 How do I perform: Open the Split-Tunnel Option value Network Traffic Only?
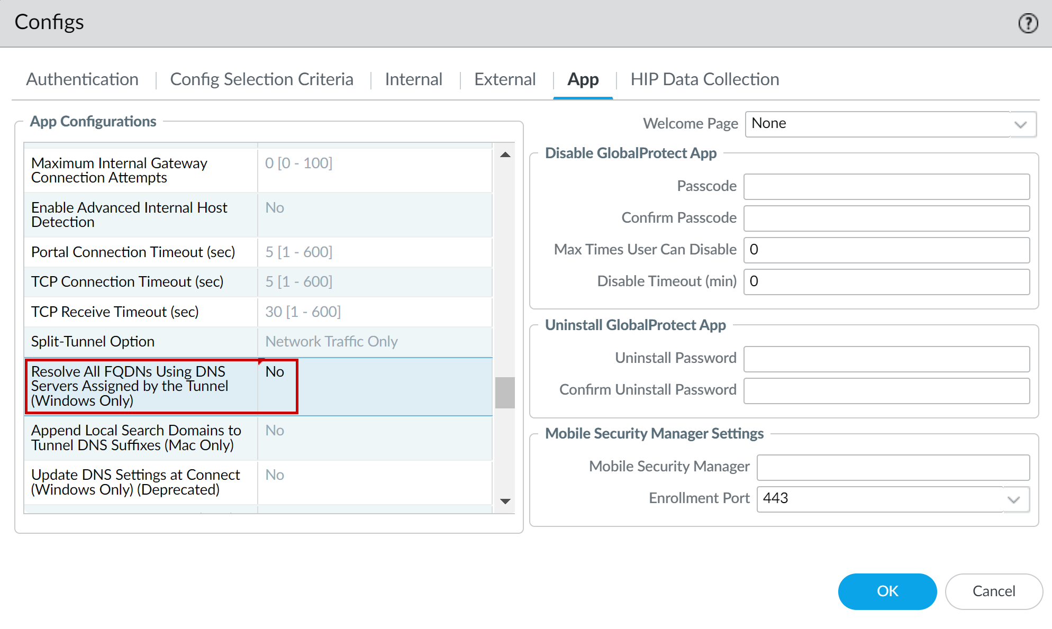tap(331, 342)
